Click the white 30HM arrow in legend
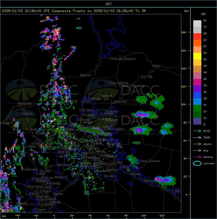 [x=197, y=137]
